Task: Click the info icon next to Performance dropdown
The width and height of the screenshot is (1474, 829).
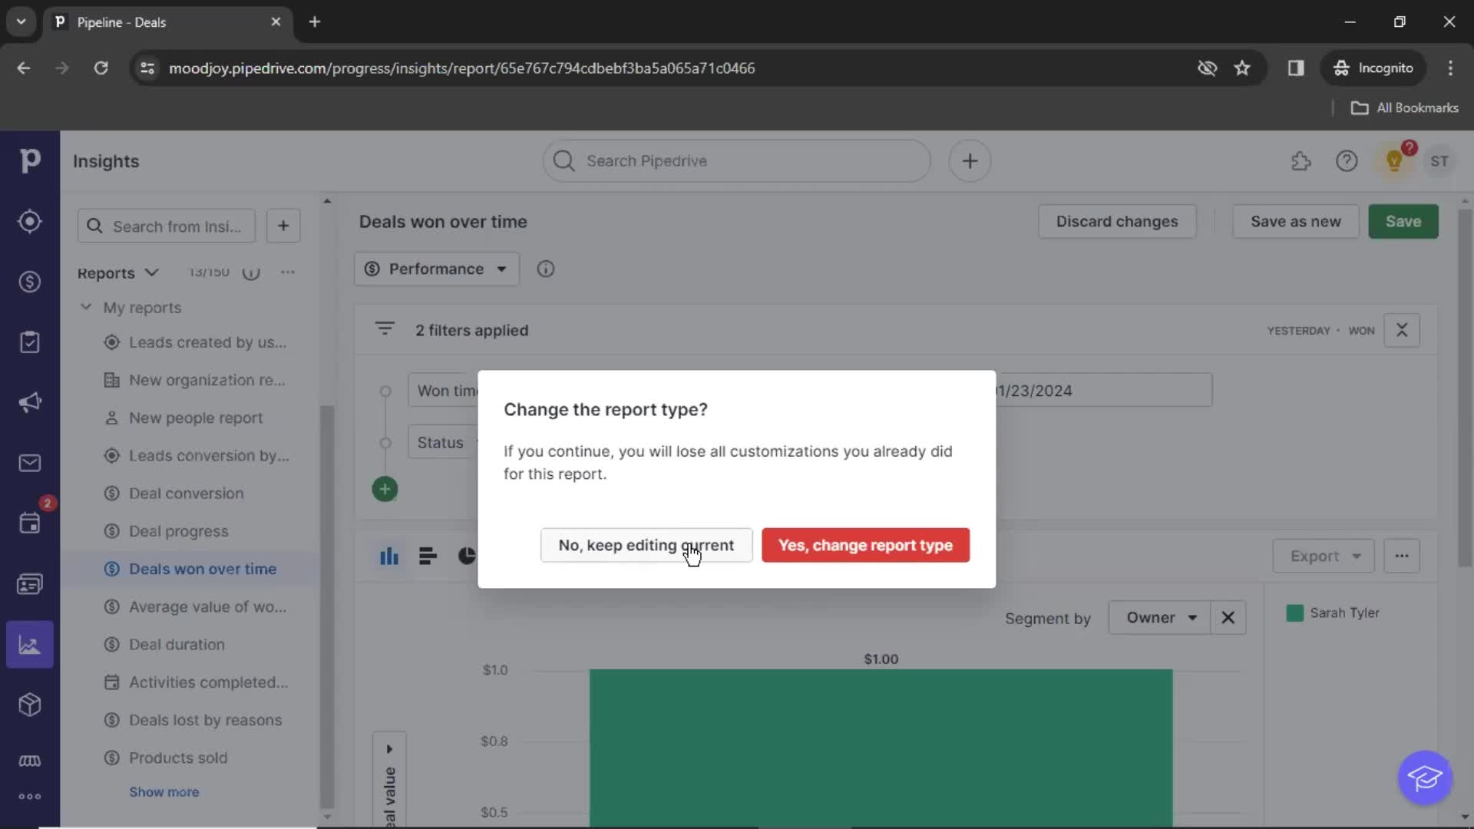Action: click(x=544, y=267)
